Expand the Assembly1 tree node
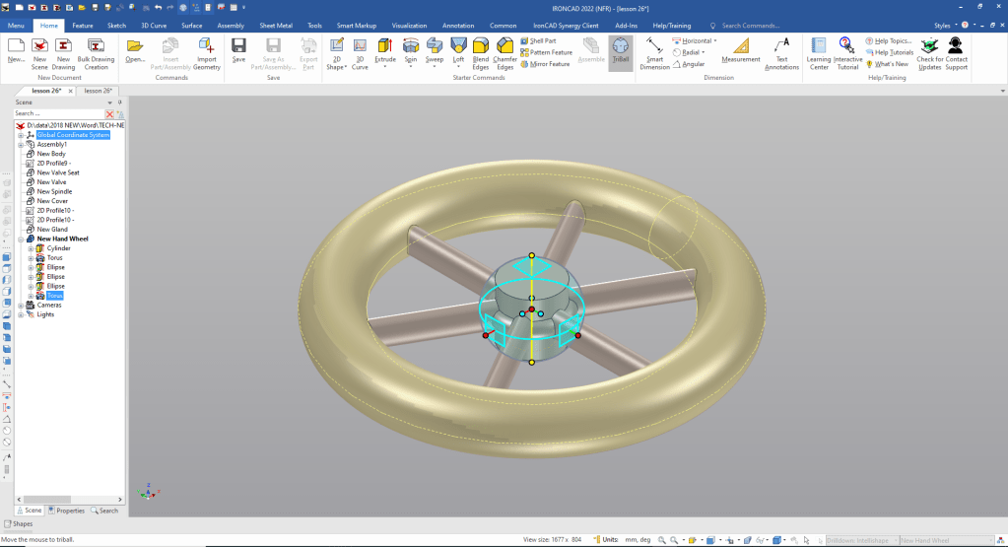 [x=21, y=145]
